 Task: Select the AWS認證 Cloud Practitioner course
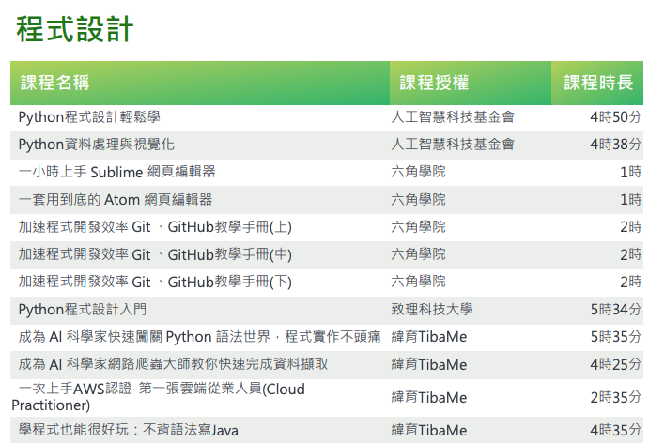tap(158, 397)
